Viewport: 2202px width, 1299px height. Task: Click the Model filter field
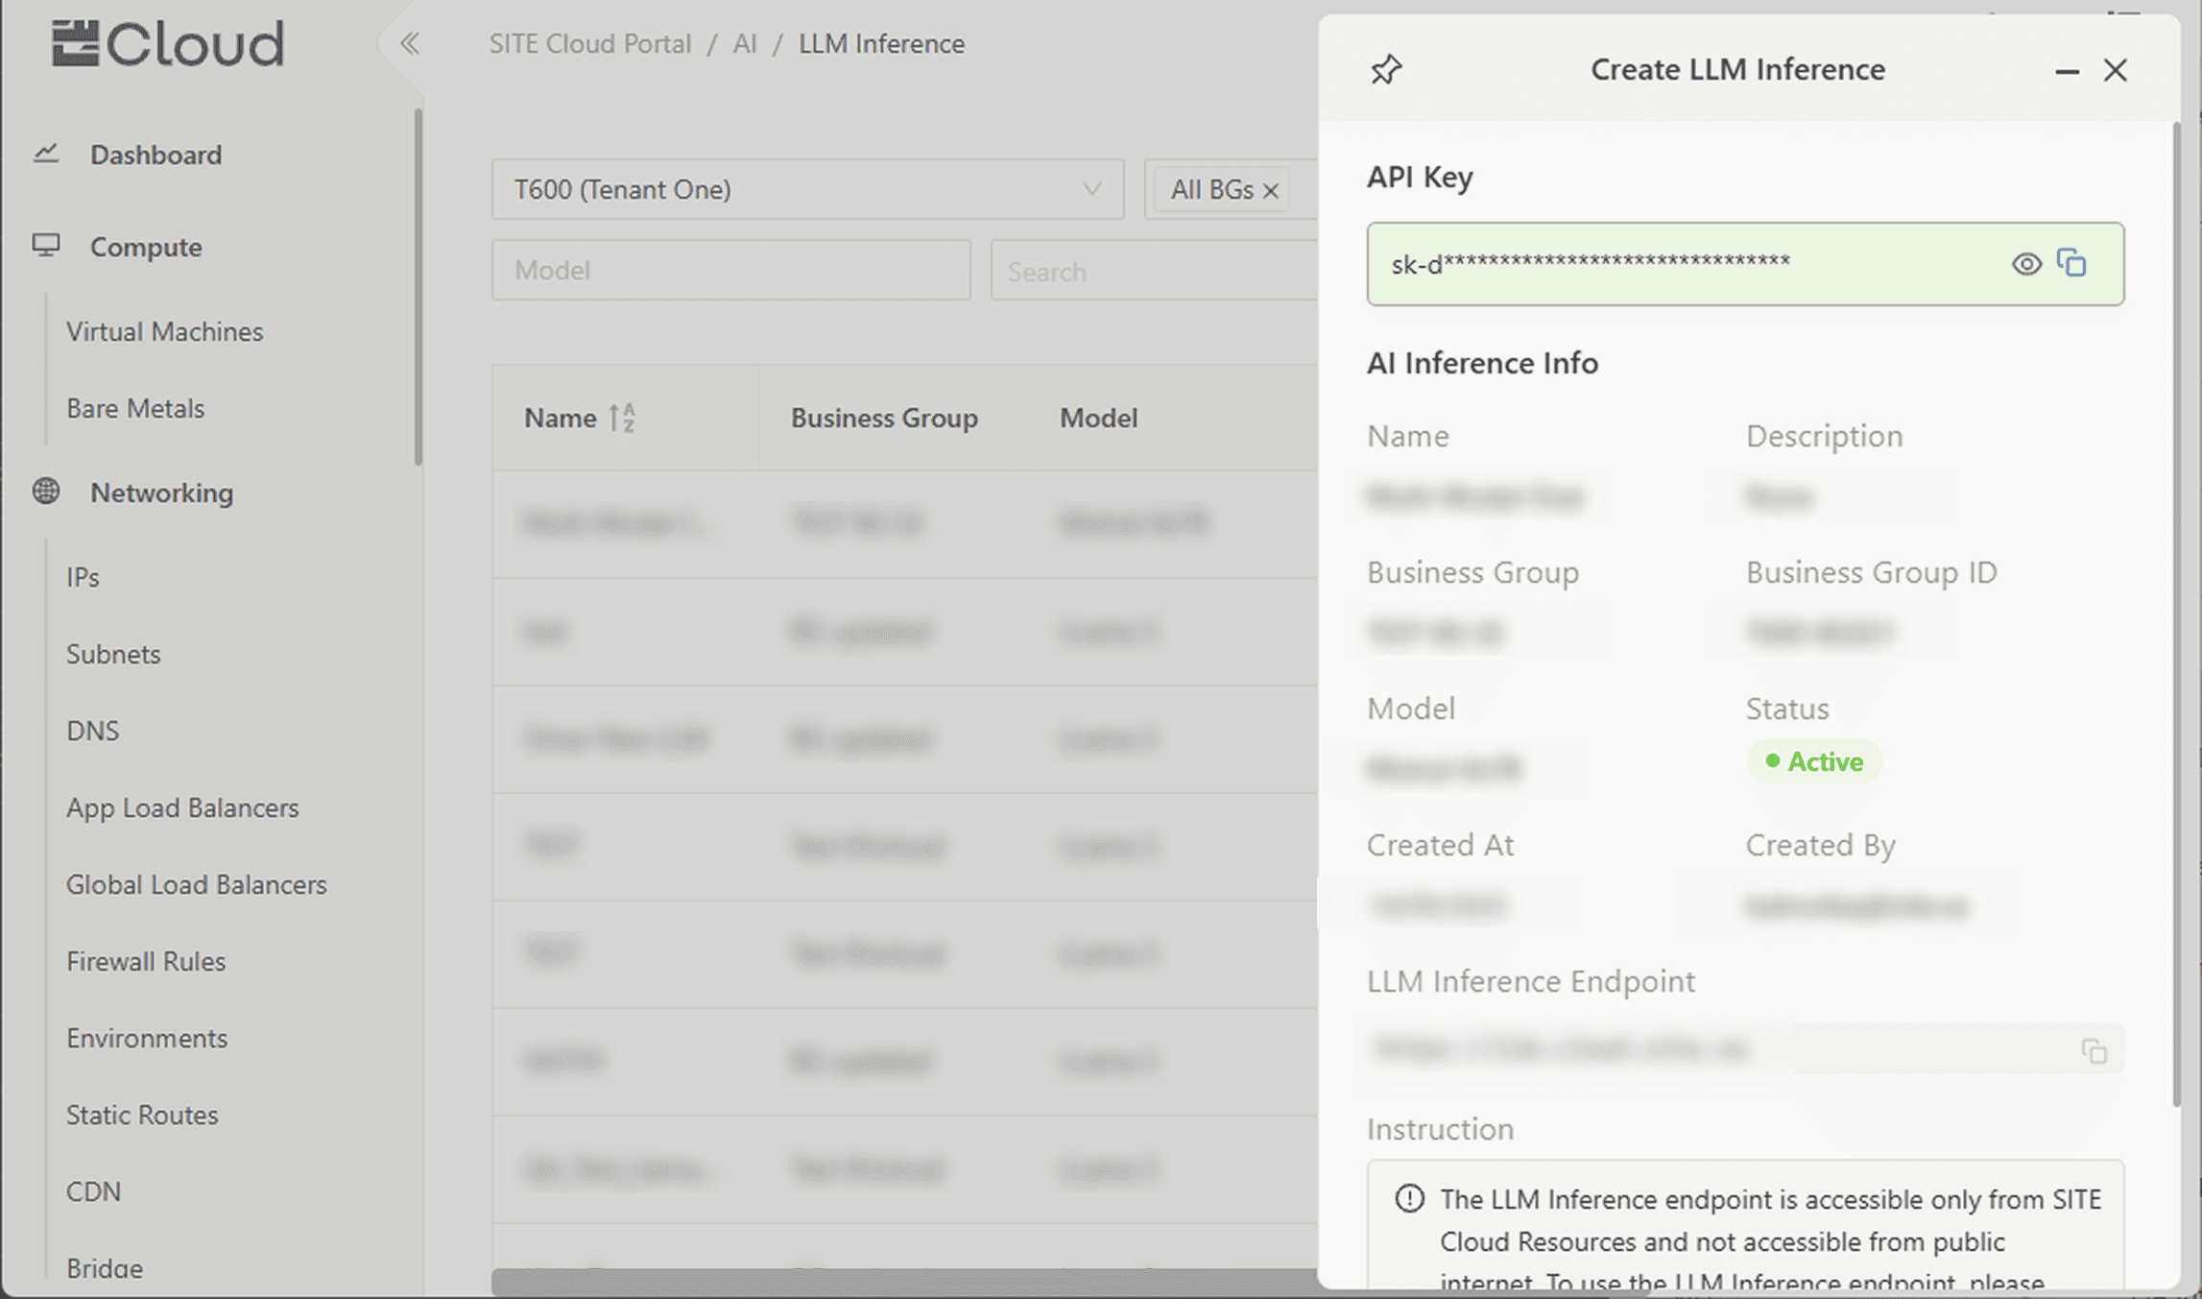tap(730, 271)
